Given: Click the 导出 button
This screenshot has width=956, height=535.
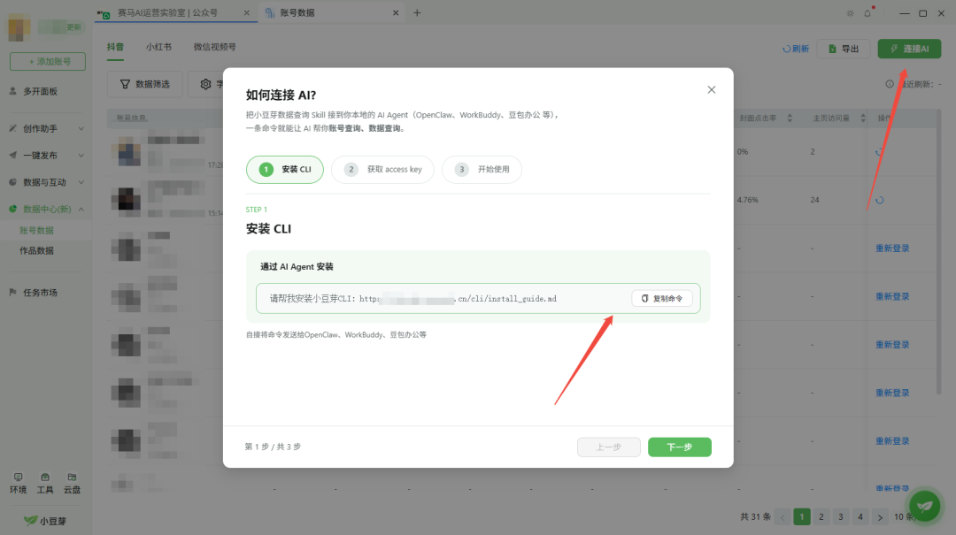Looking at the screenshot, I should [844, 49].
